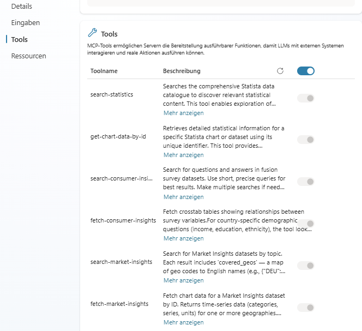The width and height of the screenshot is (362, 331).
Task: Click description starting 'Fetch chart data for a Market'
Action: click(x=224, y=304)
